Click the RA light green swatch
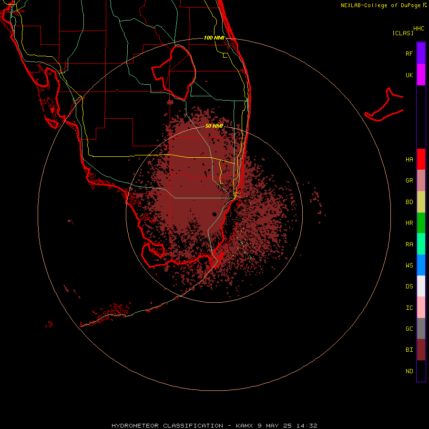429x429 pixels. [x=421, y=244]
